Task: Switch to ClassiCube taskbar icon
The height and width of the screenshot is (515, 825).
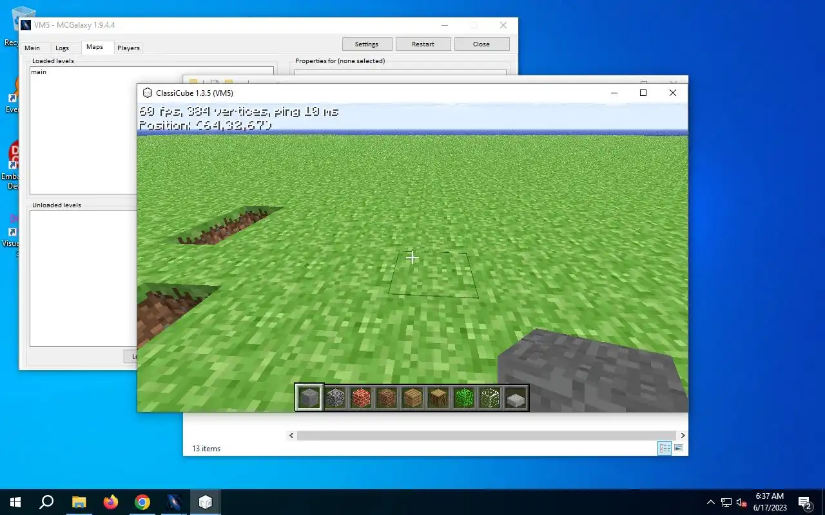Action: tap(205, 502)
